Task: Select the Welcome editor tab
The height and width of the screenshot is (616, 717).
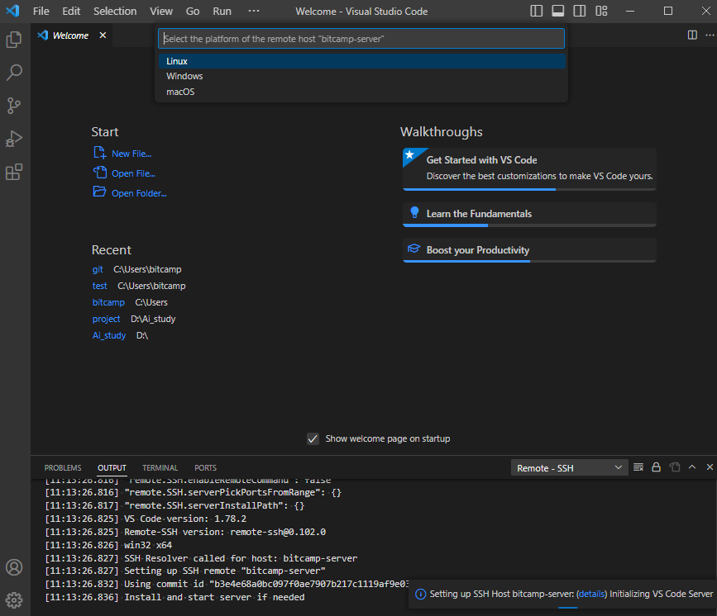Action: coord(70,36)
